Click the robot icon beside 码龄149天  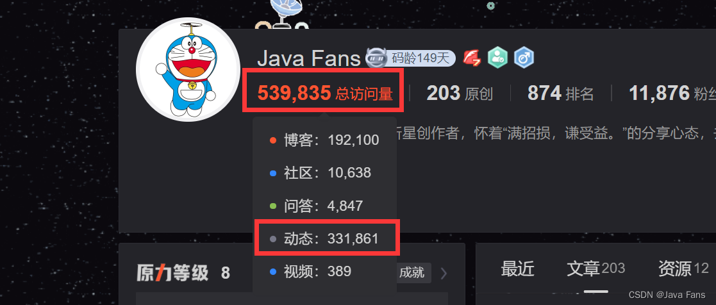378,58
